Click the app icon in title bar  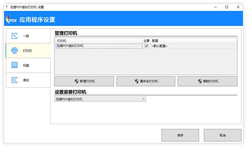7,7
